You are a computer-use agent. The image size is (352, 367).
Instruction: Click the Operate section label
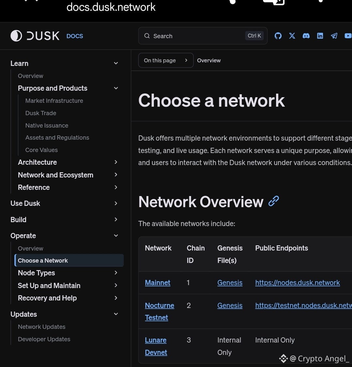(x=23, y=236)
